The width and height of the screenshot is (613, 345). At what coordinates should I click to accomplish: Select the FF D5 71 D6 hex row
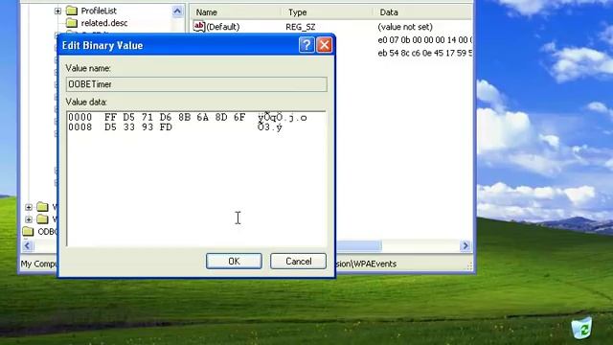(x=188, y=117)
